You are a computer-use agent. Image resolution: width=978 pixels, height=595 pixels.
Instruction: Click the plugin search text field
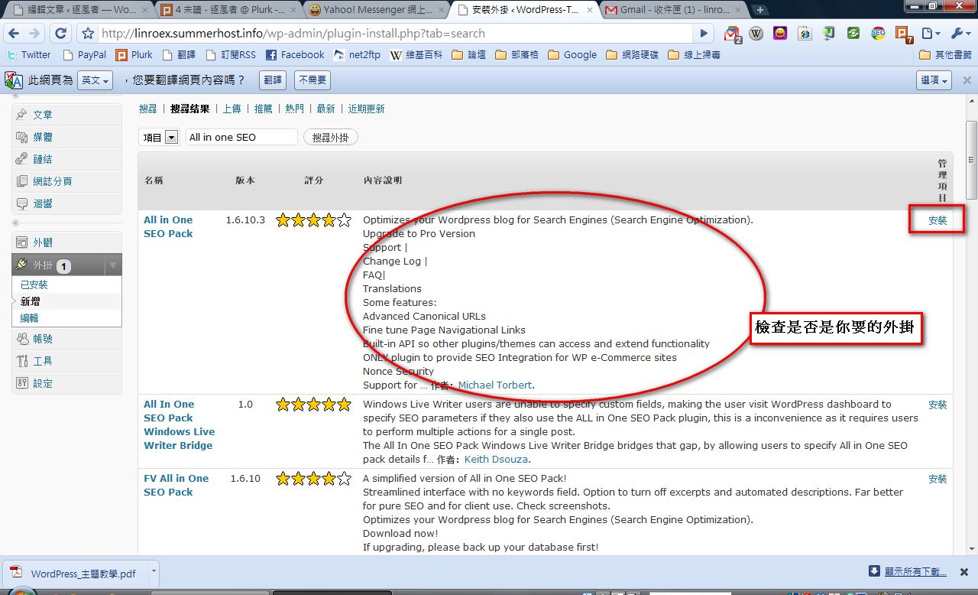click(241, 137)
